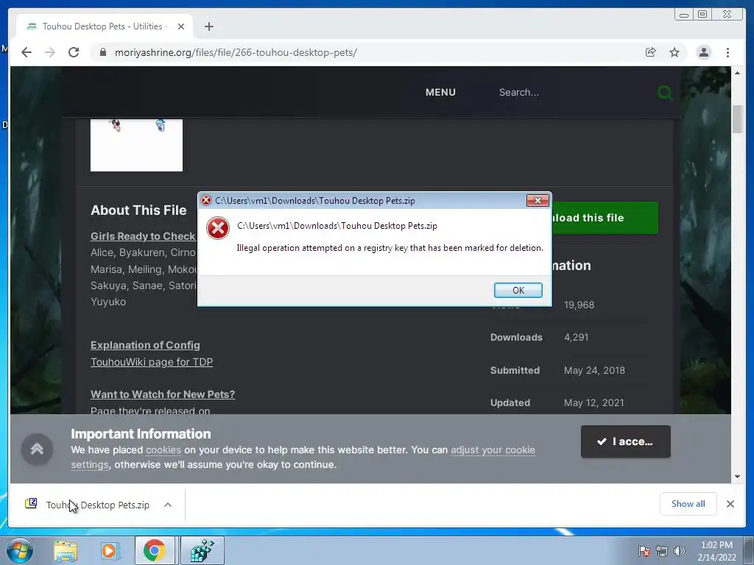The width and height of the screenshot is (754, 565).
Task: Open downloaded Touhou Desktop Pets.zip
Action: [x=98, y=505]
